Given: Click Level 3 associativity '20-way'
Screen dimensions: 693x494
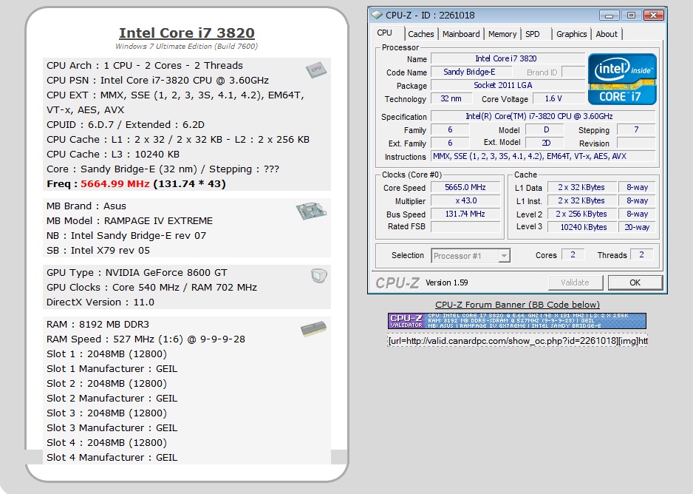Looking at the screenshot, I should point(636,227).
